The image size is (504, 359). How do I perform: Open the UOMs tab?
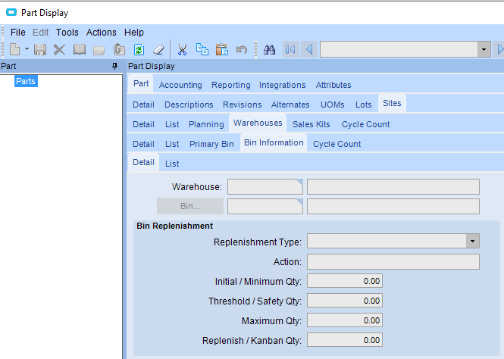[333, 105]
